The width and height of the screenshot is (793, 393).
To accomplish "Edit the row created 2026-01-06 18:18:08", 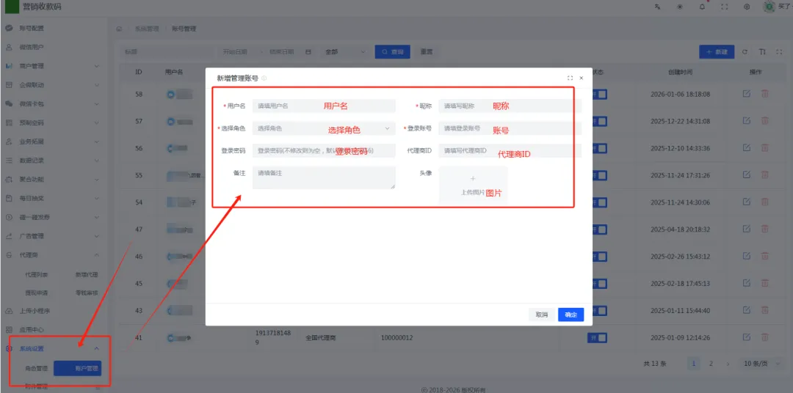I will click(x=747, y=94).
